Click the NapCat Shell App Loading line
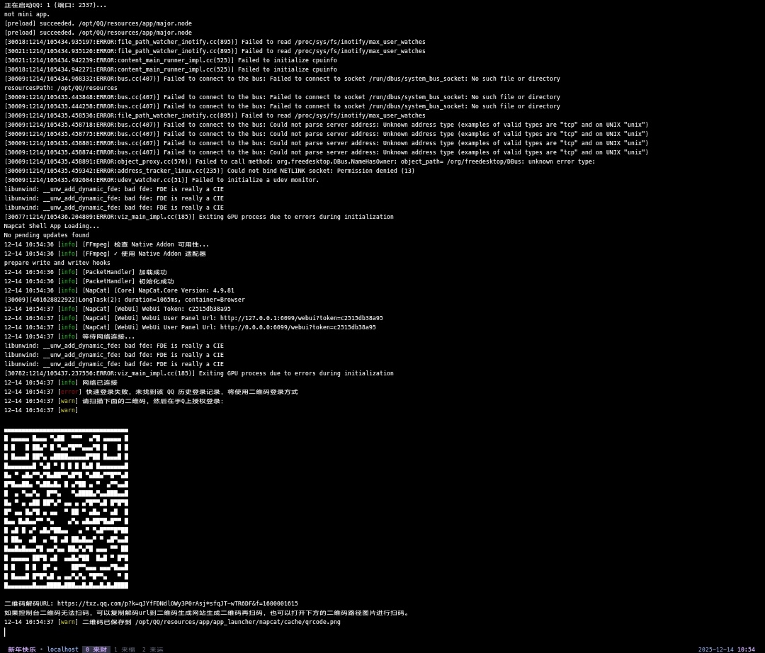This screenshot has height=653, width=765. point(52,227)
